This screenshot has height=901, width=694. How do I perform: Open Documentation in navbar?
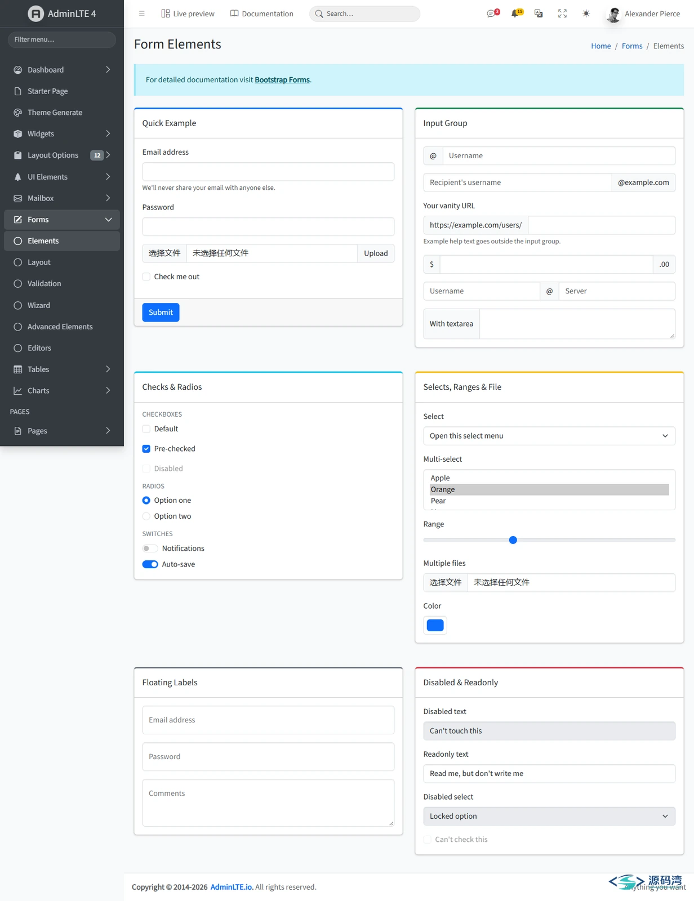262,14
